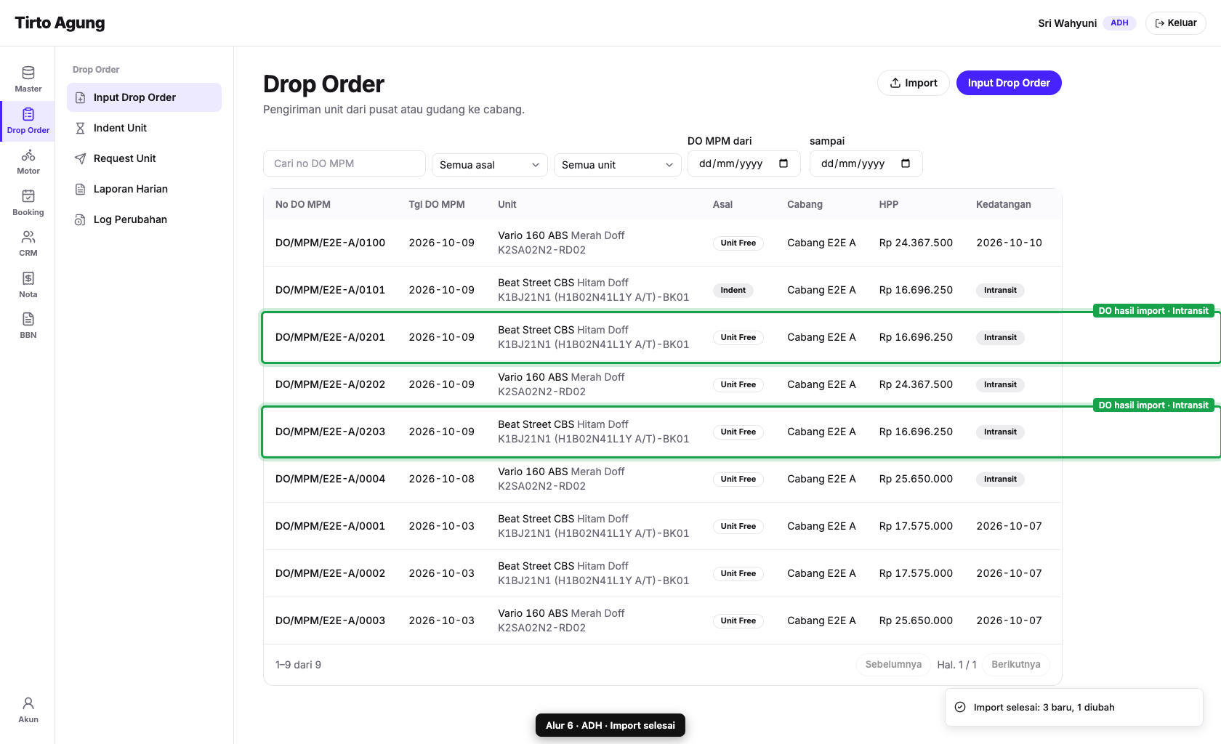This screenshot has height=744, width=1221.
Task: Click the Tirto Agung logo text
Action: coord(60,23)
